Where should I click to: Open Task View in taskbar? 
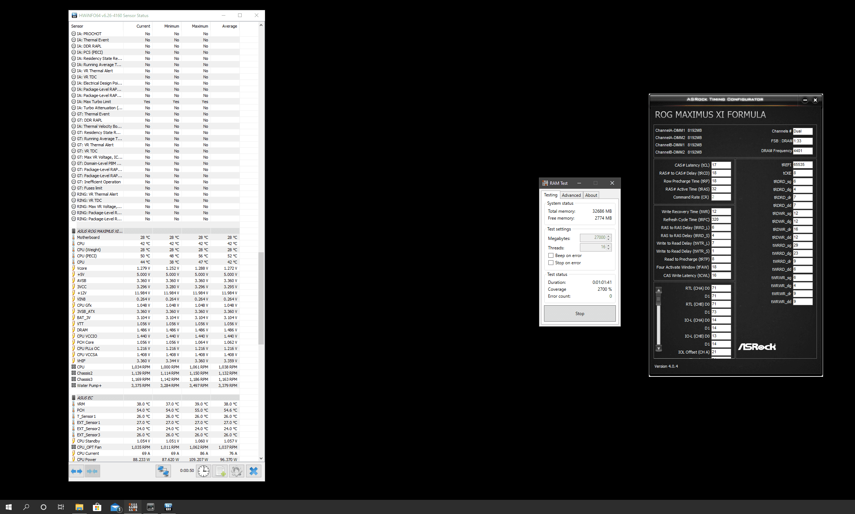tap(61, 507)
